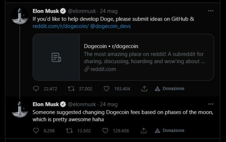Share the Dogecoin fees moon tweet
The width and height of the screenshot is (226, 142).
(144, 131)
